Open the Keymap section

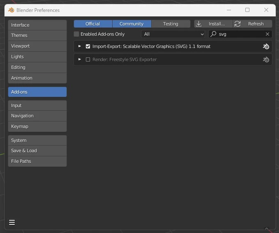tap(37, 126)
